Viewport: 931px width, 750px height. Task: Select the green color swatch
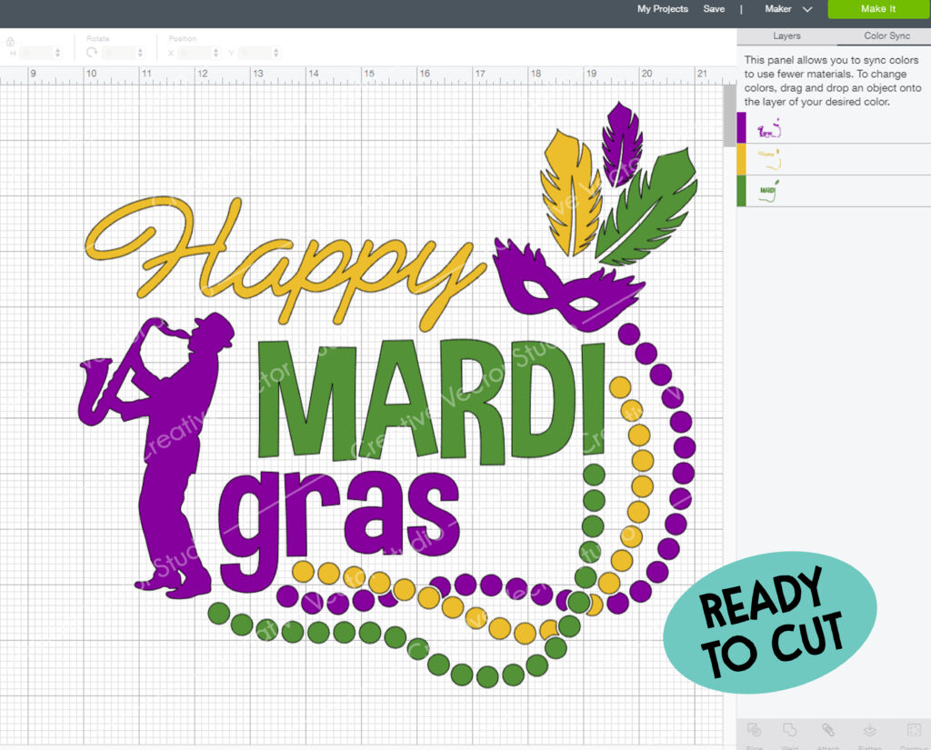click(x=742, y=191)
